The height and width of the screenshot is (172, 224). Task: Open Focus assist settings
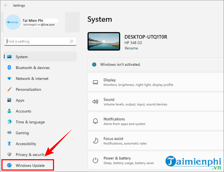(x=156, y=141)
